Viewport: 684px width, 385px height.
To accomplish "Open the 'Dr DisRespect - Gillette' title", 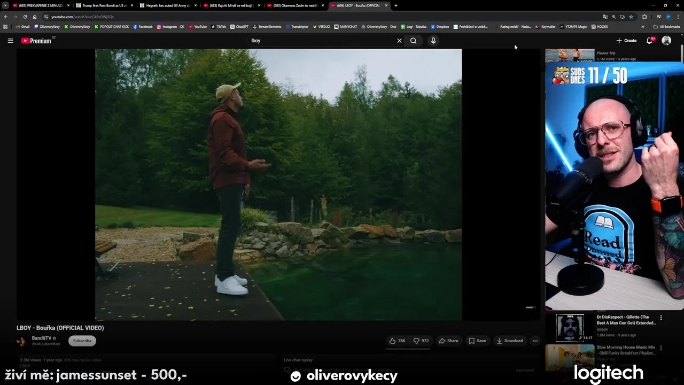I will [x=626, y=320].
